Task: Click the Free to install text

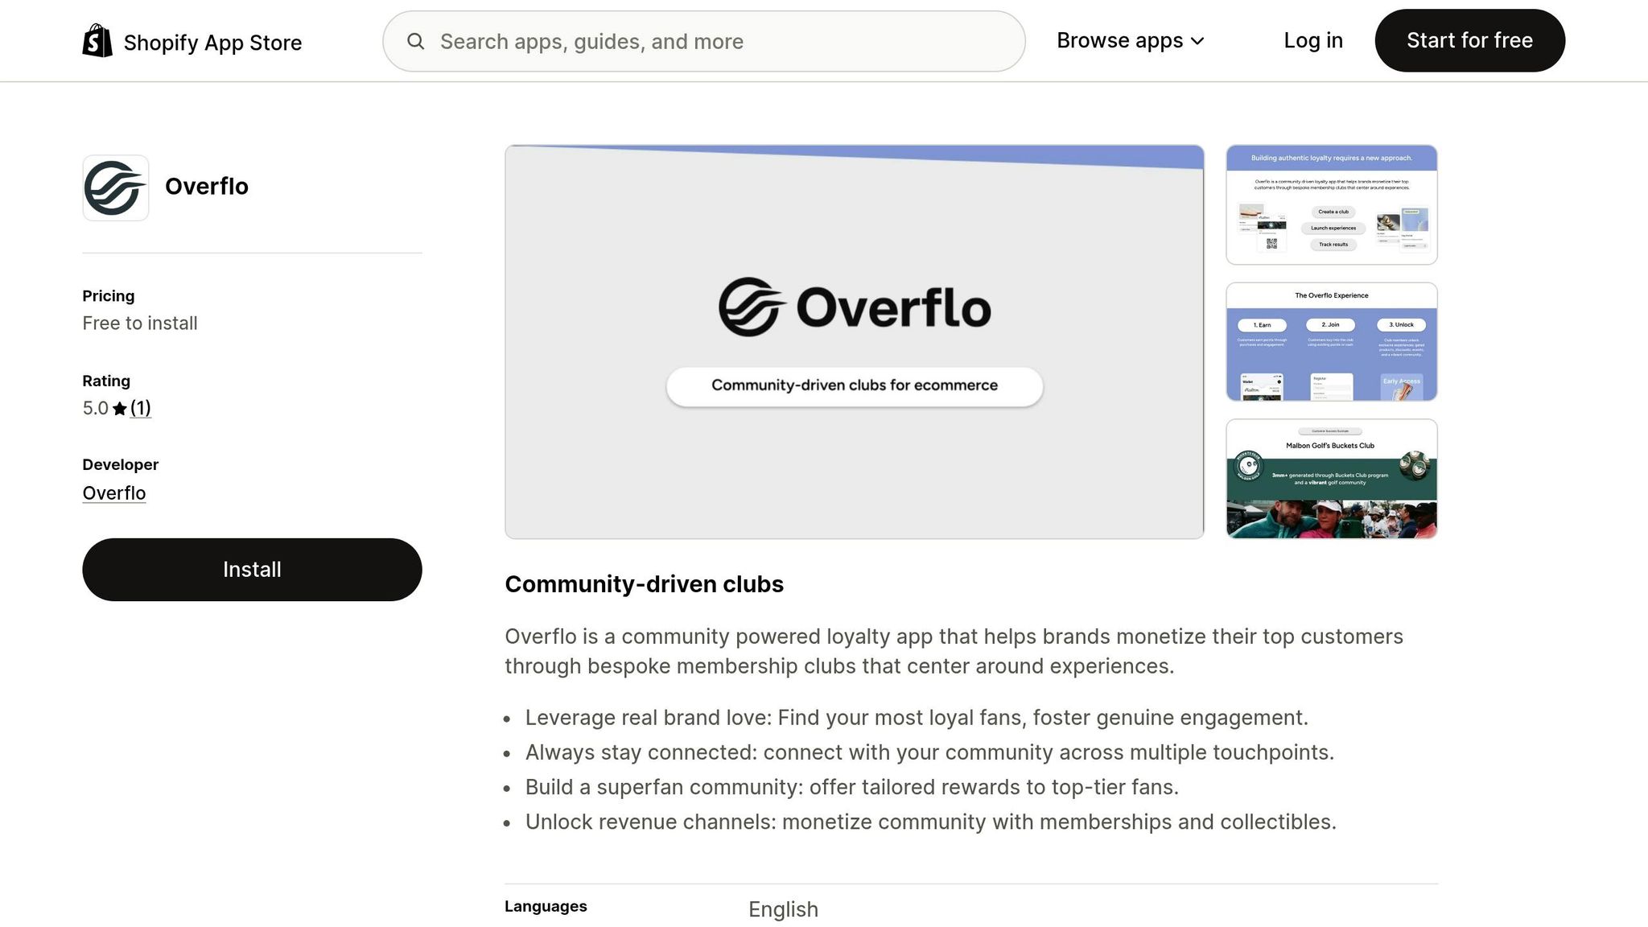Action: pyautogui.click(x=140, y=323)
